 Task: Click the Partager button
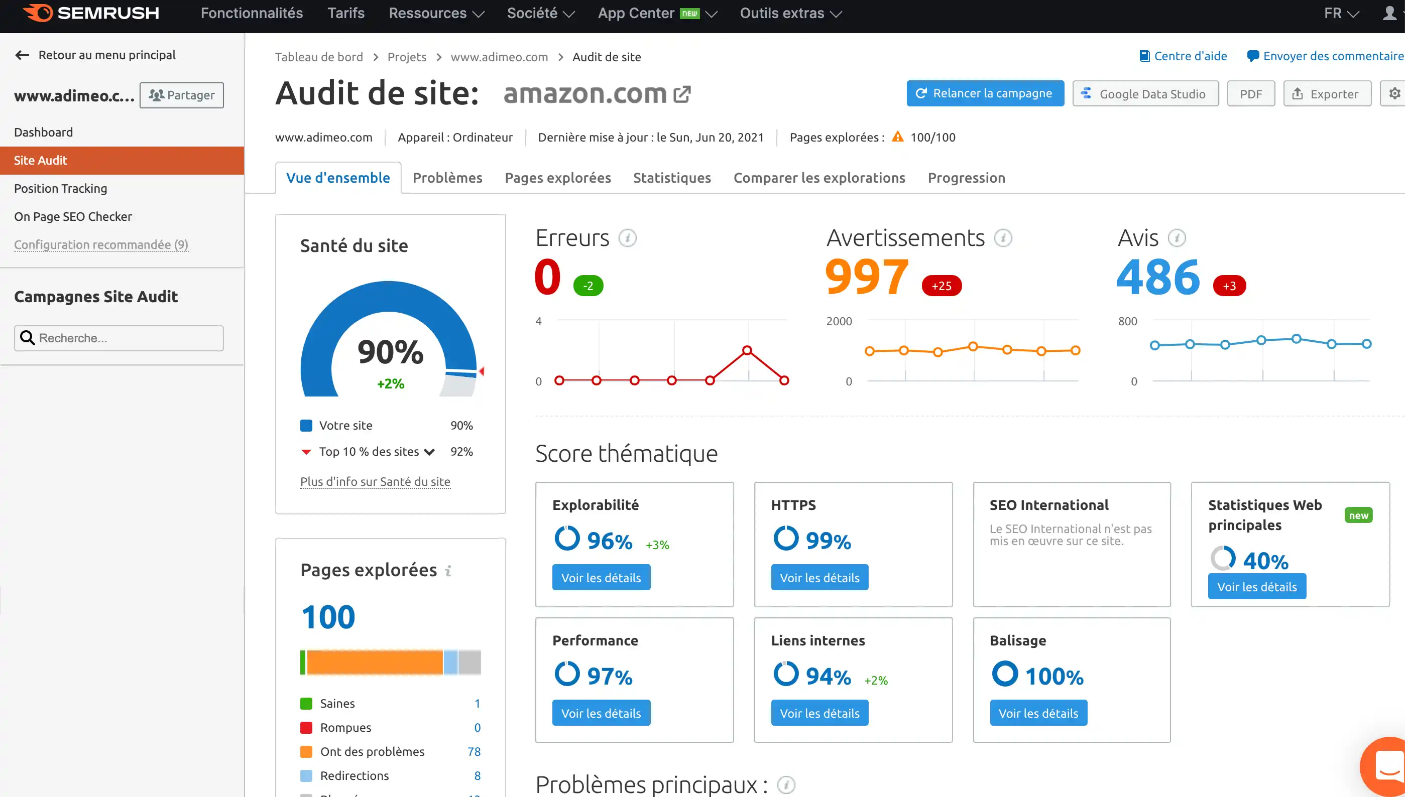pyautogui.click(x=181, y=95)
